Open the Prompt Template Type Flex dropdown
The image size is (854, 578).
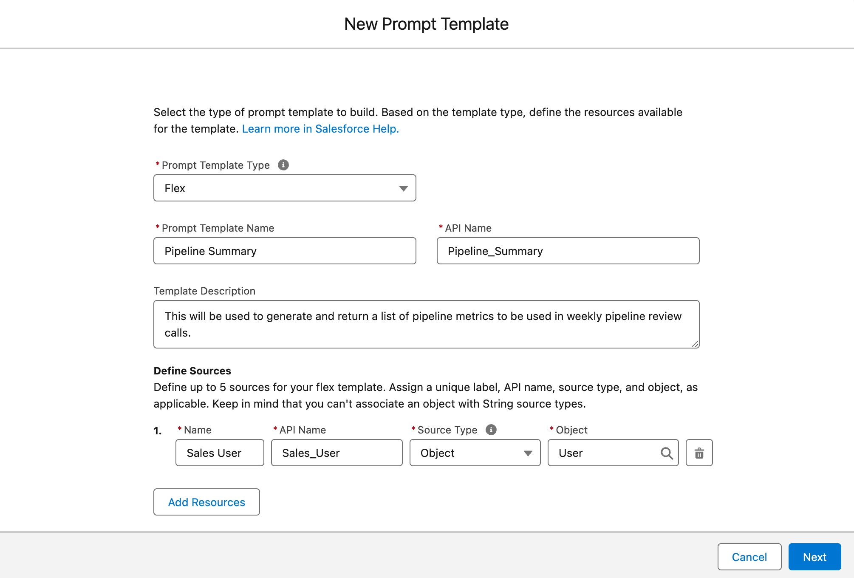point(285,188)
